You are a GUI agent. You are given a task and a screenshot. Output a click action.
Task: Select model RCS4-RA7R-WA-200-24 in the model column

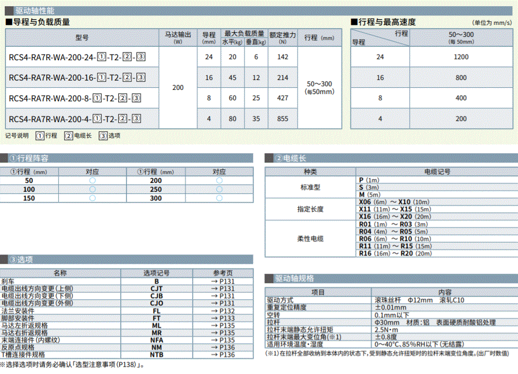[77, 57]
